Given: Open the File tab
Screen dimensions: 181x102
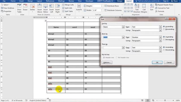Looking at the screenshot, I should (4, 1).
